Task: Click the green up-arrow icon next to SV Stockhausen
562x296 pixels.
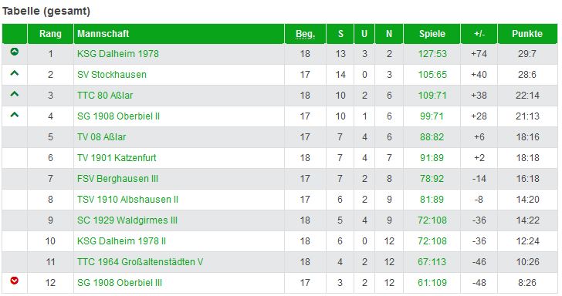Action: tap(15, 73)
